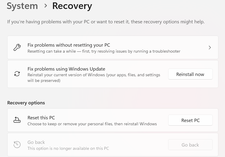Open Fix problems without resetting your PC
225x157 pixels.
coord(69,45)
